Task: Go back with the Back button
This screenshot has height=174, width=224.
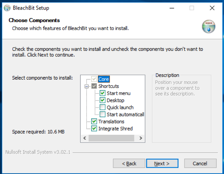Action: click(x=129, y=164)
